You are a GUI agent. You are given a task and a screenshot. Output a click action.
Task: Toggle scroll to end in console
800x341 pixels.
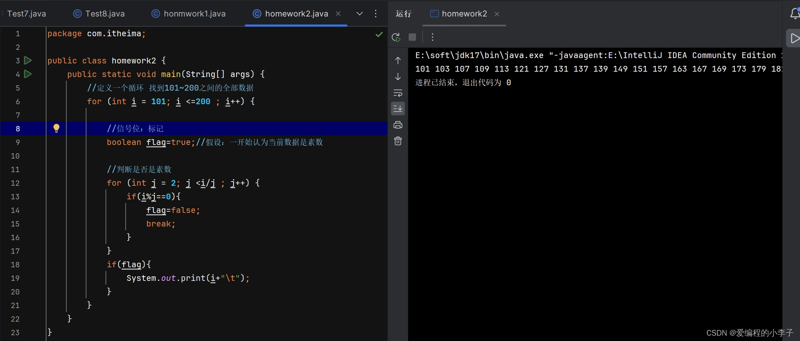pyautogui.click(x=398, y=109)
